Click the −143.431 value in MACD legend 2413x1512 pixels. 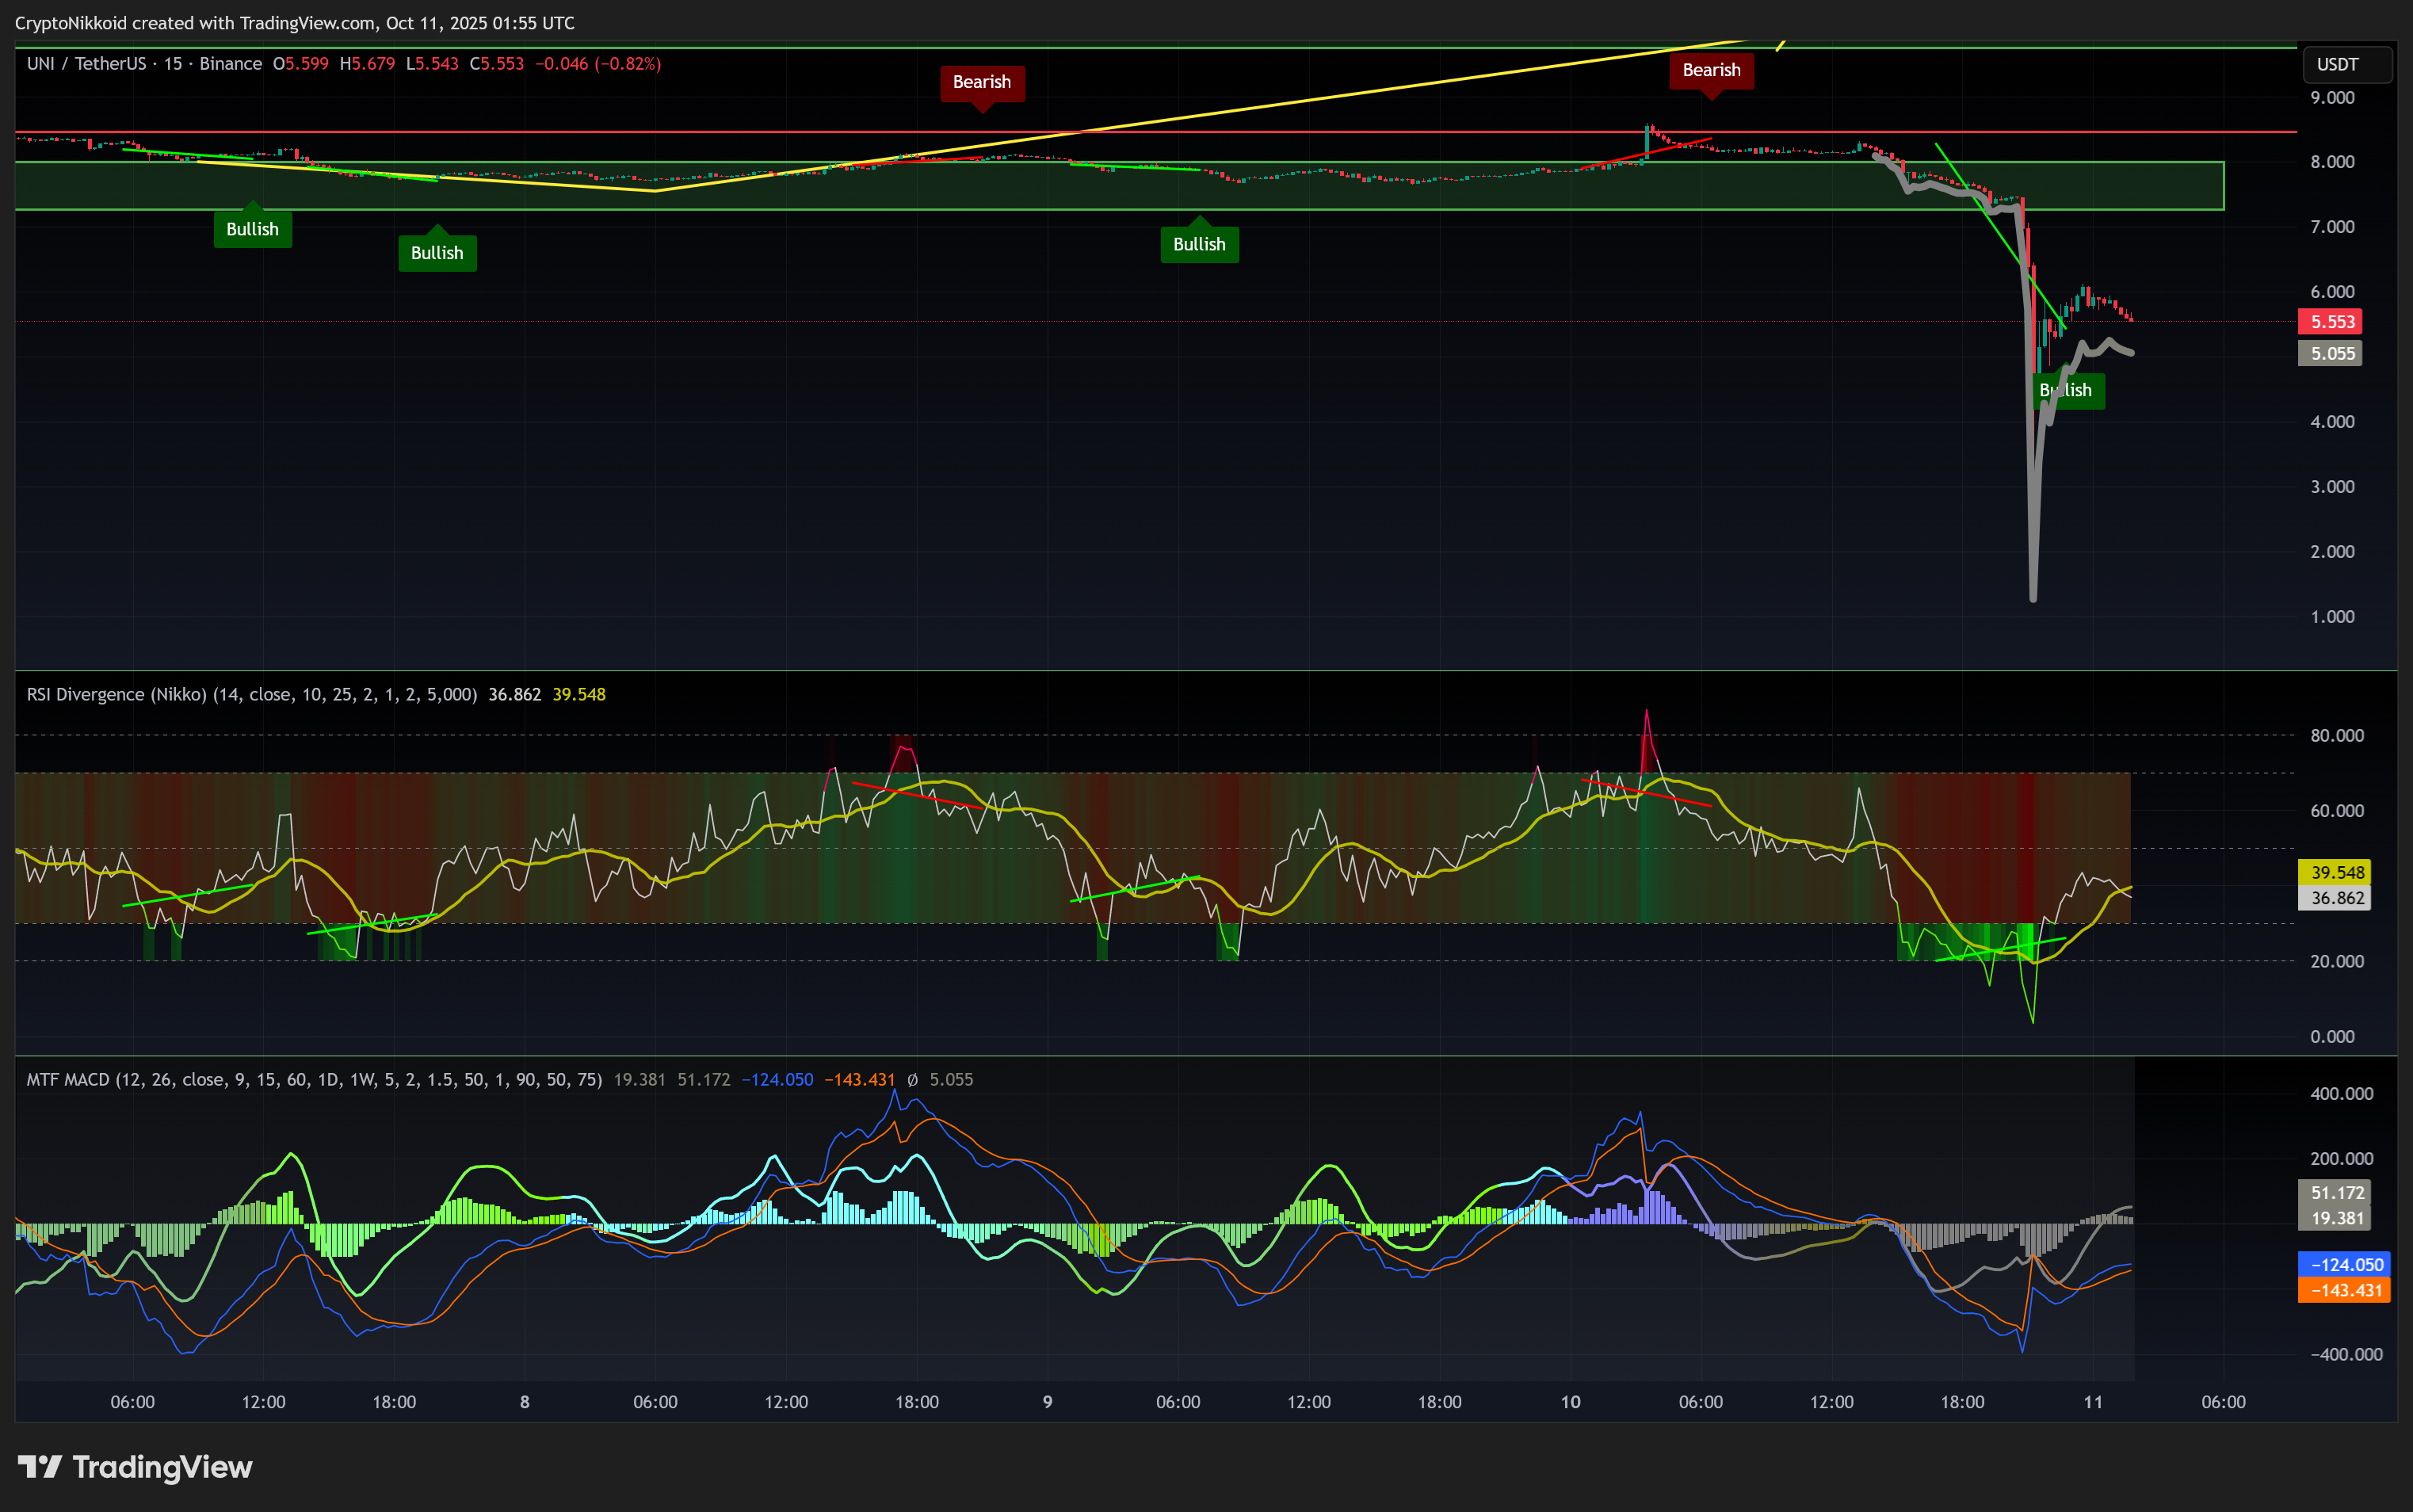860,1079
